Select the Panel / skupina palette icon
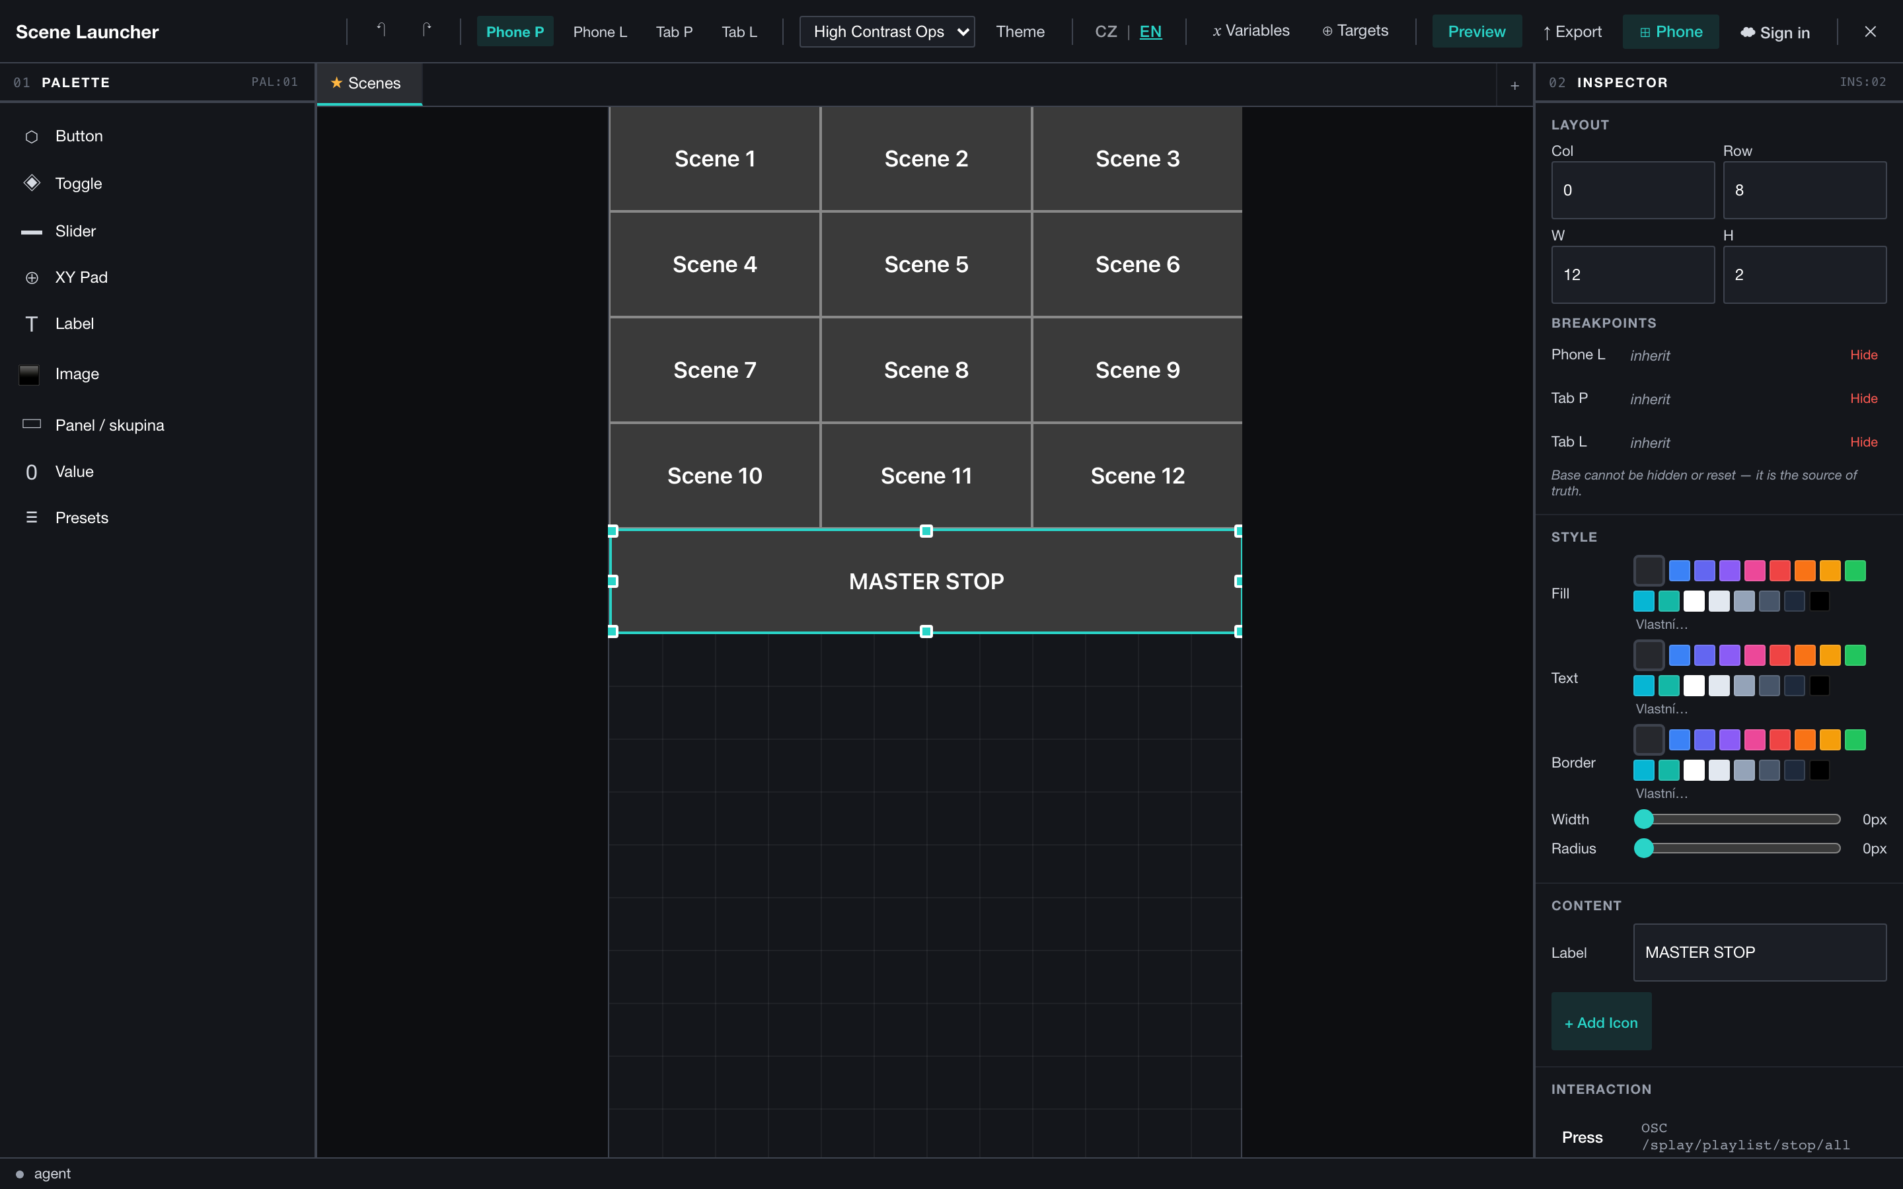The image size is (1903, 1189). 32,425
